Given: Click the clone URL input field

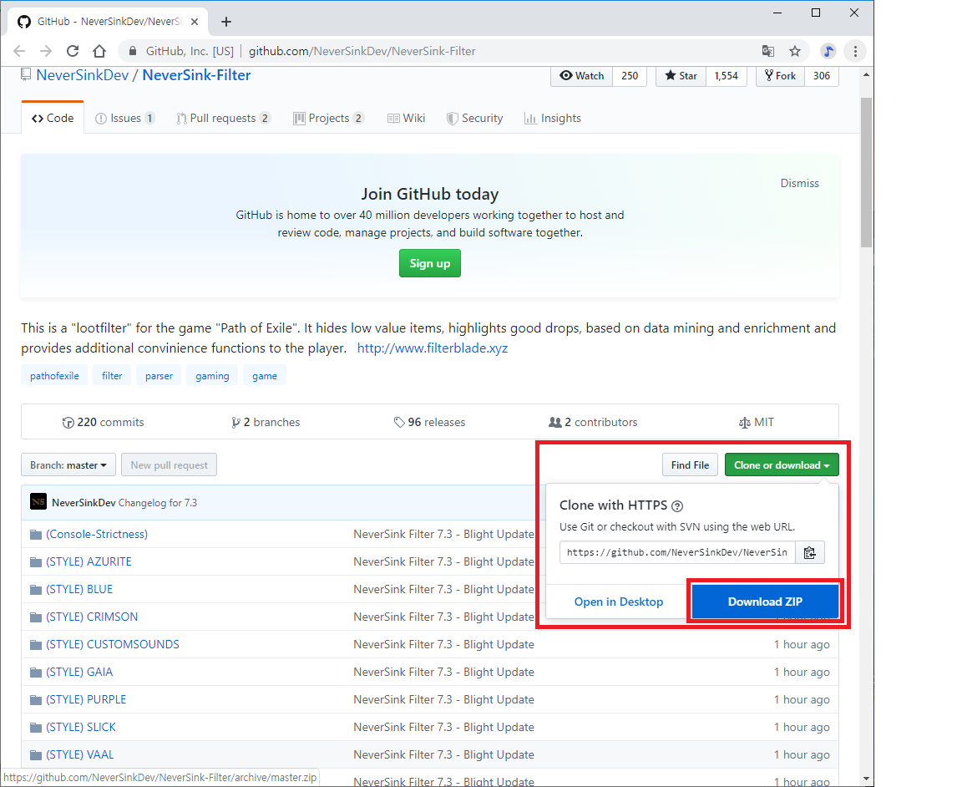Looking at the screenshot, I should pyautogui.click(x=677, y=552).
